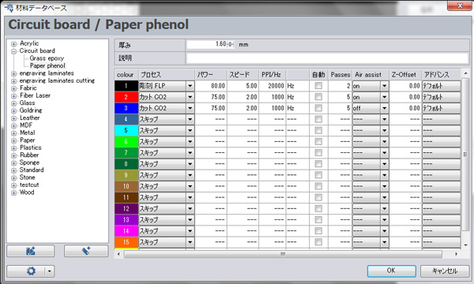Image resolution: width=474 pixels, height=284 pixels.
Task: Open the スキップ process dropdown for colour 4
Action: click(x=190, y=119)
